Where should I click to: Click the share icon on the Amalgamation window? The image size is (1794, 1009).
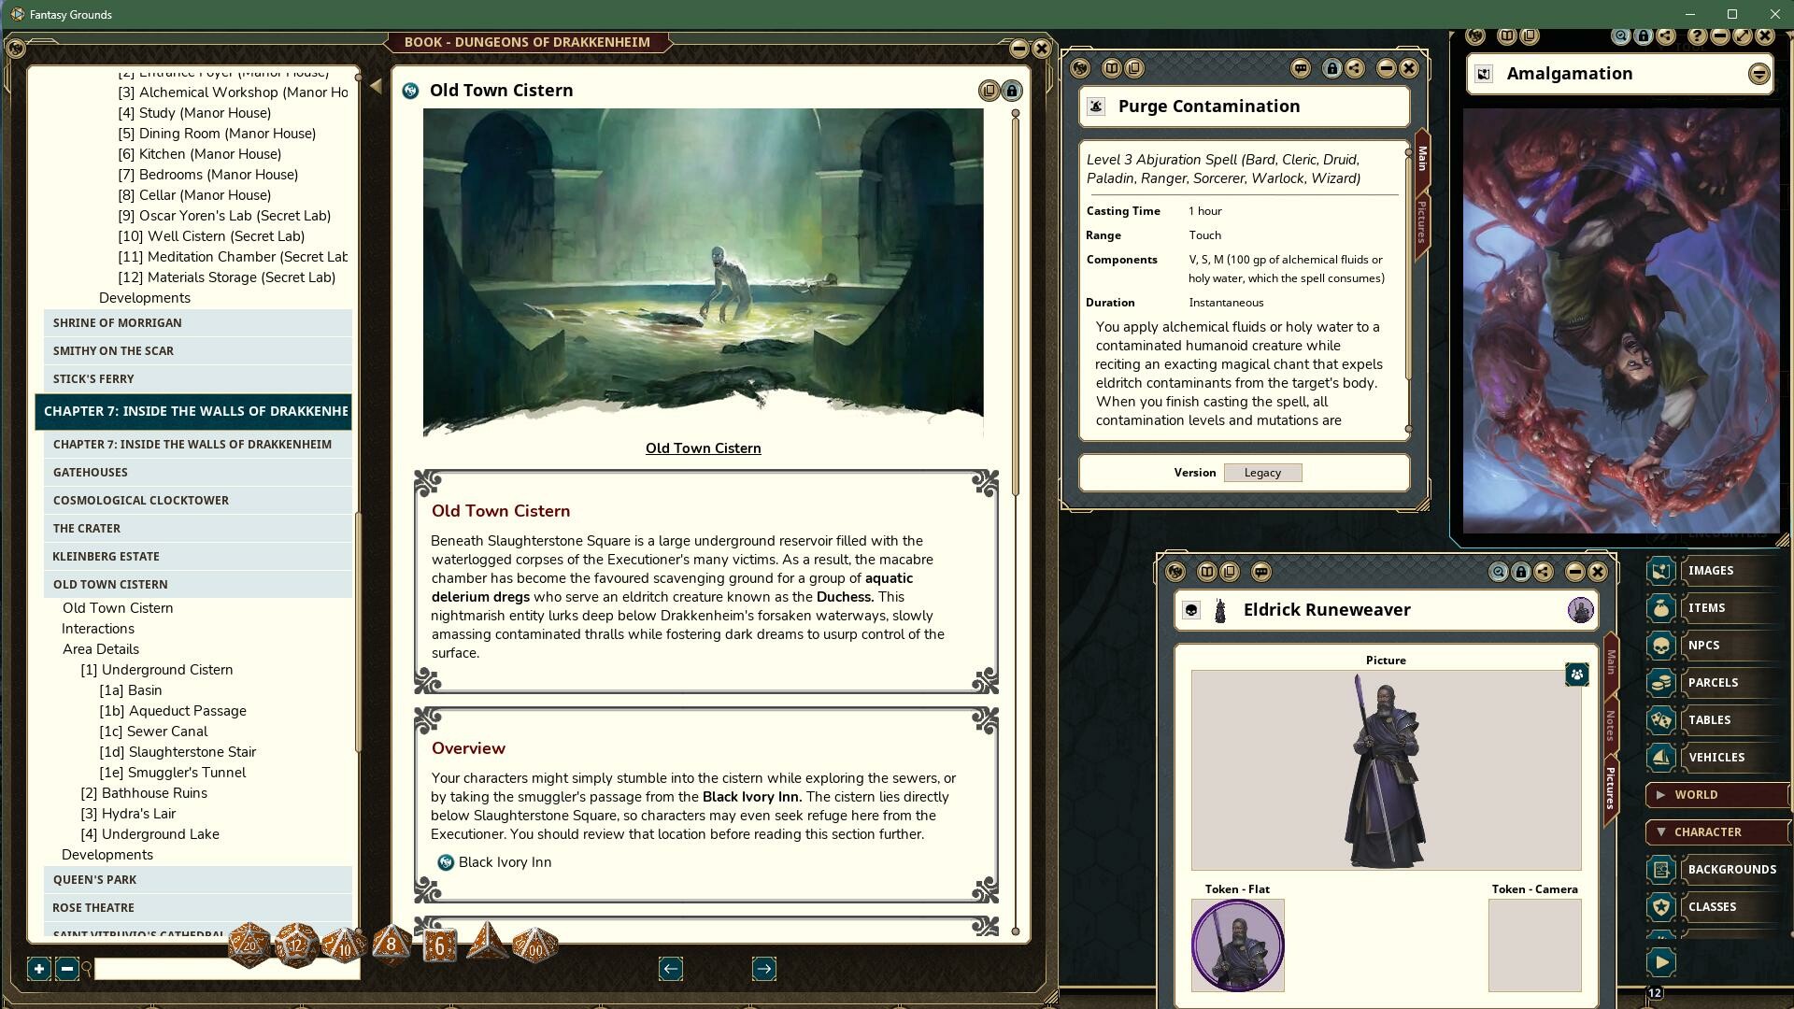[x=1665, y=36]
